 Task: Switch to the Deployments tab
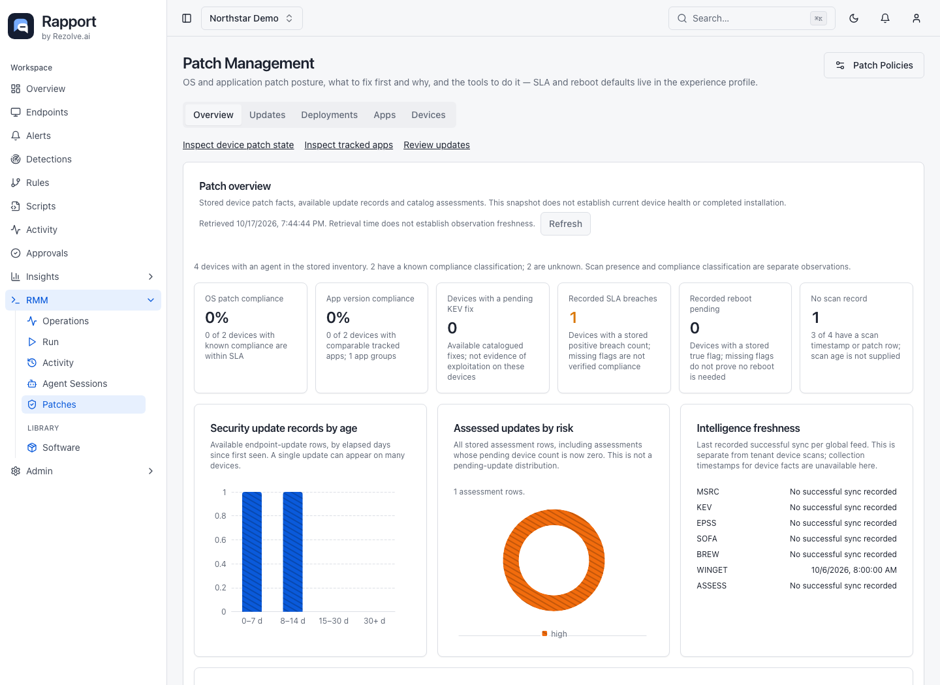pyautogui.click(x=329, y=115)
